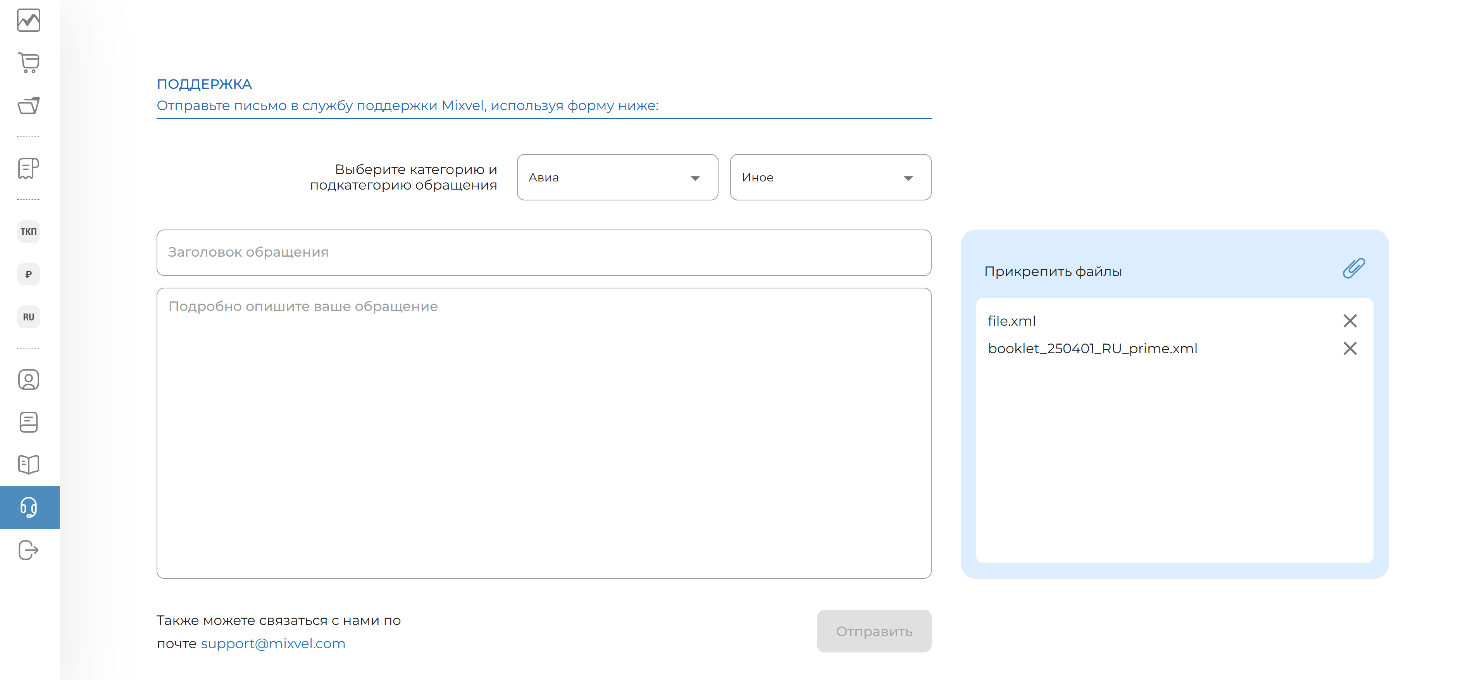
Task: Focus the Заголовок обращения input field
Action: (543, 252)
